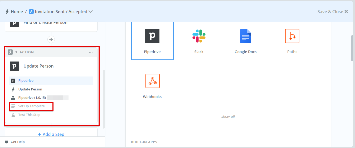Click the show all link

[x=228, y=116]
